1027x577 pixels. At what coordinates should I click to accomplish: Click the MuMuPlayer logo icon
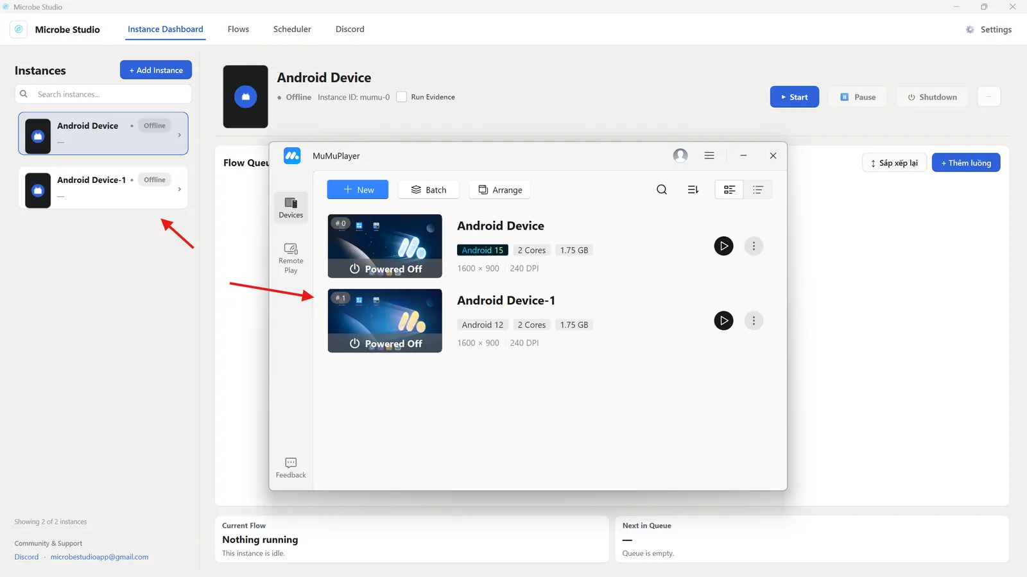point(292,156)
